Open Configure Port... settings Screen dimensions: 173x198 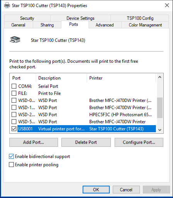click(139, 142)
